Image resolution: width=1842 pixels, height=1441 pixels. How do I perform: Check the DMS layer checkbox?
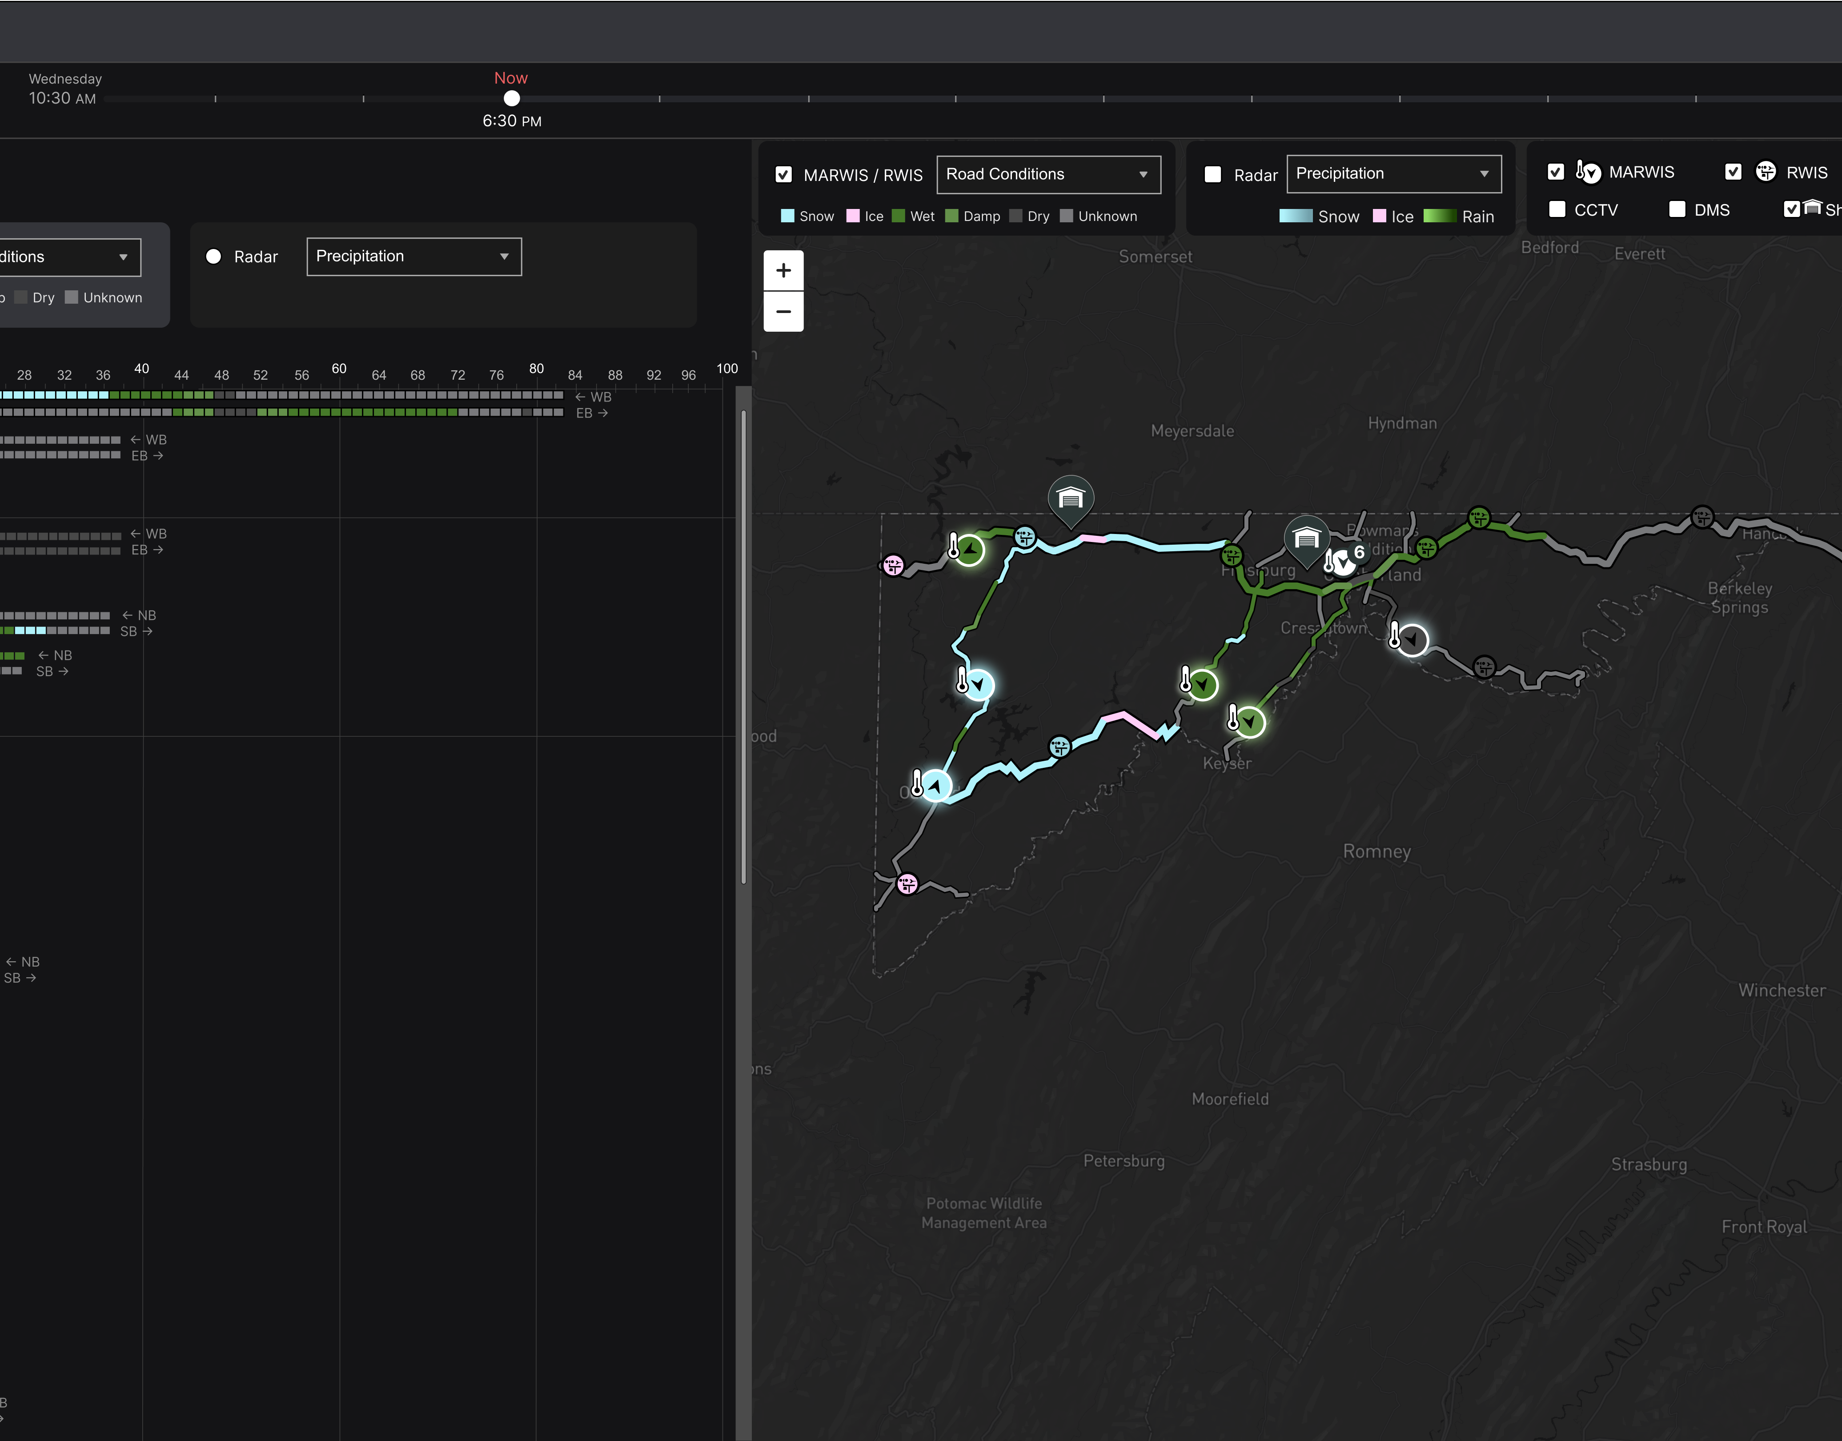pyautogui.click(x=1677, y=209)
